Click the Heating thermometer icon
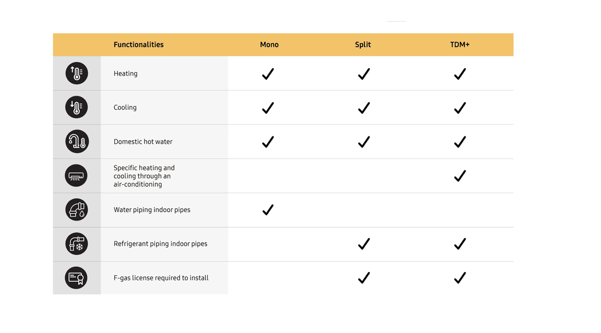Viewport: 601px width, 333px height. [77, 73]
